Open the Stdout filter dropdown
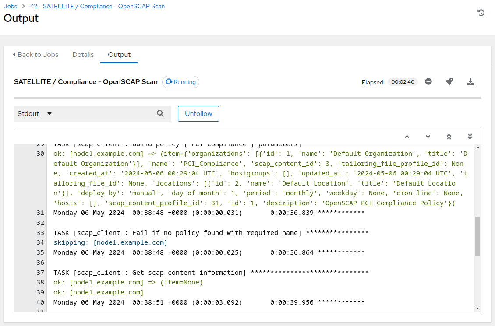 [35, 113]
